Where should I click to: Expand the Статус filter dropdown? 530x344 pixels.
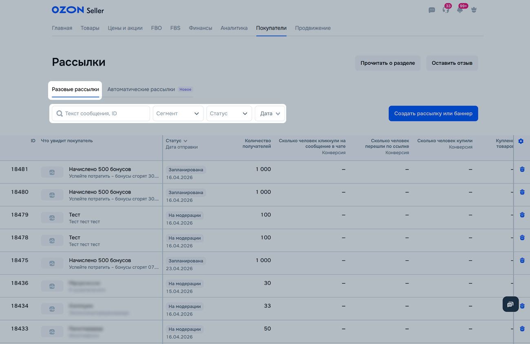point(229,114)
